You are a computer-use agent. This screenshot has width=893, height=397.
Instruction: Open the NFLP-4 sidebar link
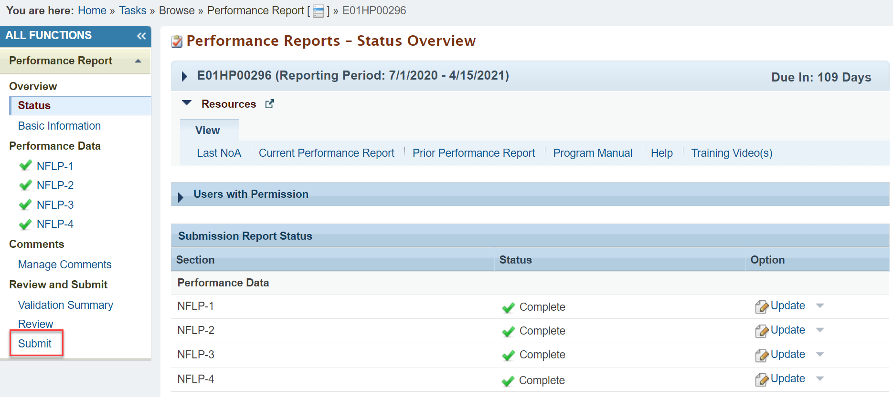55,224
